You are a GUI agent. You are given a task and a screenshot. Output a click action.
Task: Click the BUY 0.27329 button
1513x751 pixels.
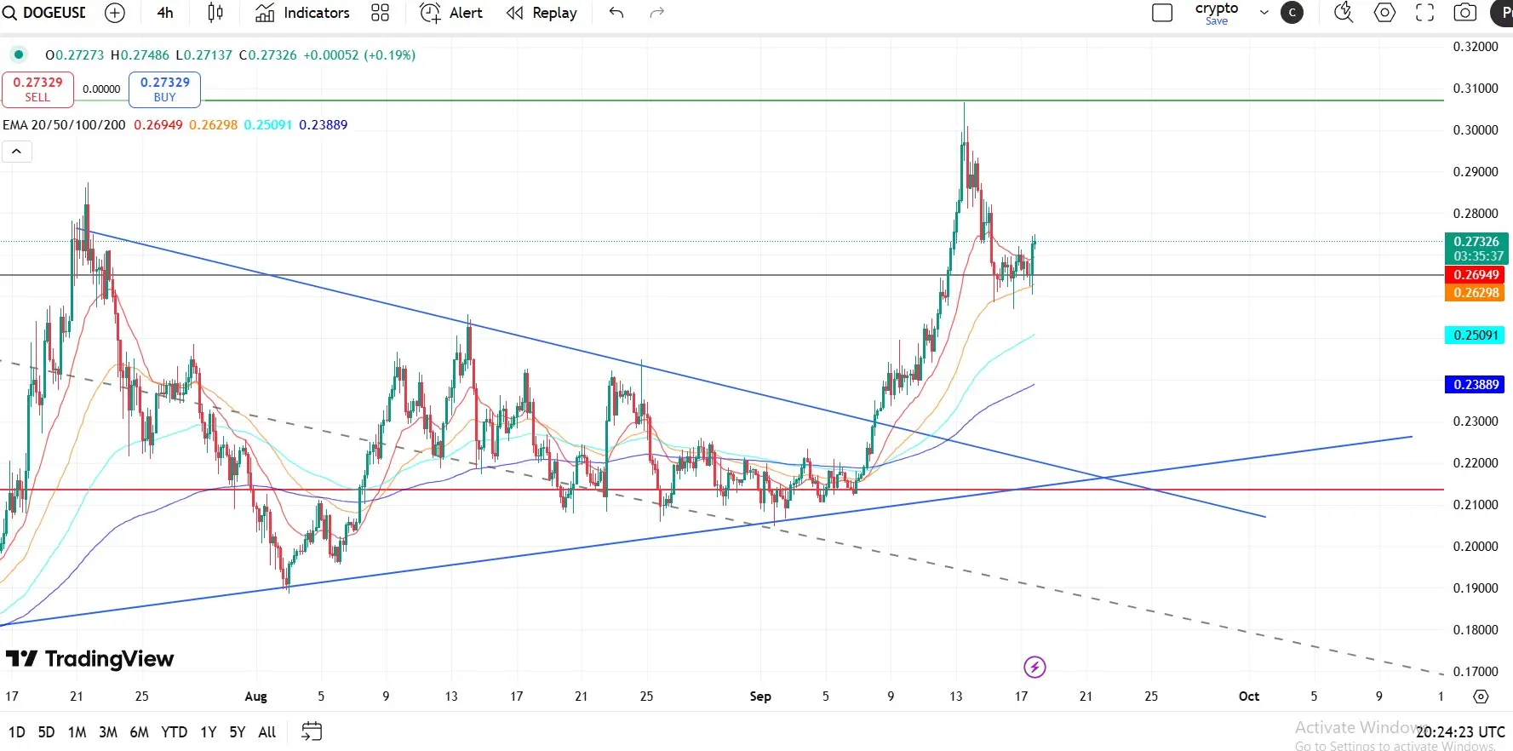[164, 89]
